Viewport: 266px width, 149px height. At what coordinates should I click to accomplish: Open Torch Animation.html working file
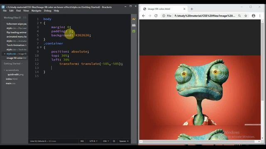tap(16, 45)
